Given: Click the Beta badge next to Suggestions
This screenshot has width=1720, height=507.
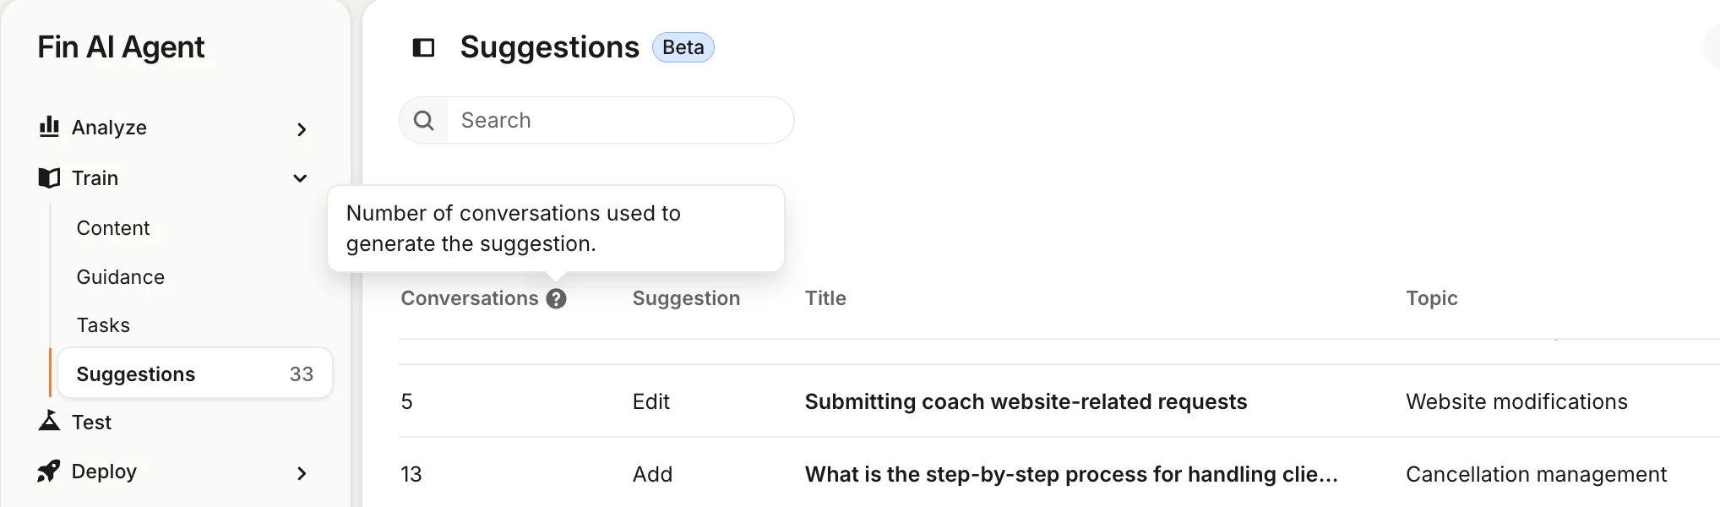Looking at the screenshot, I should pos(683,47).
